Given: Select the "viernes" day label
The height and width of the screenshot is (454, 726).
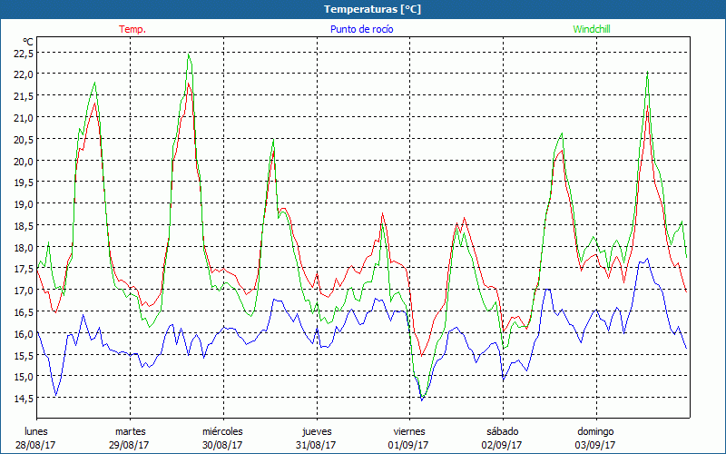Looking at the screenshot, I should tap(409, 431).
